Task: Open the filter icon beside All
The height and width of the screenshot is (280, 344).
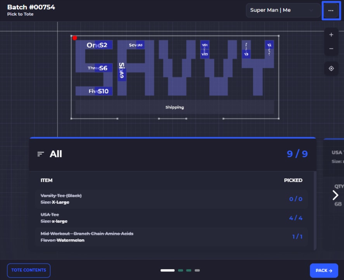Action: [41, 154]
